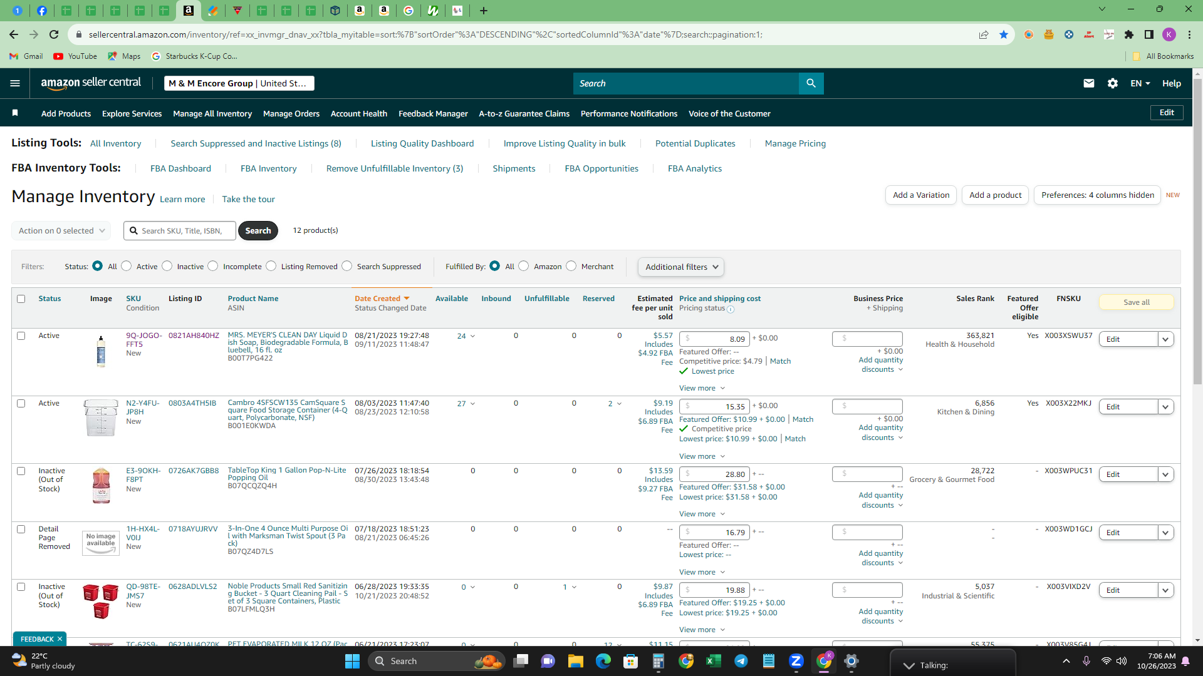Open Microsoft Edge from the taskbar
1203x676 pixels.
tap(603, 661)
